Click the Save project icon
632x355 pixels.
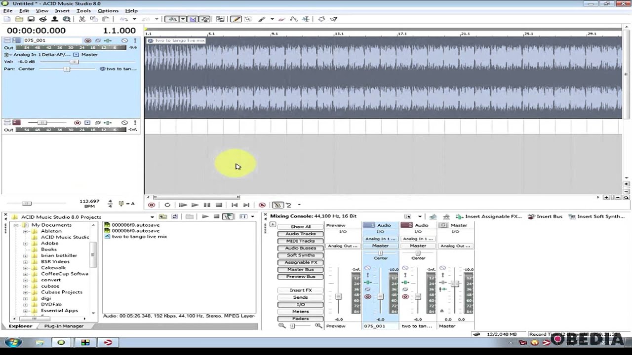click(31, 19)
